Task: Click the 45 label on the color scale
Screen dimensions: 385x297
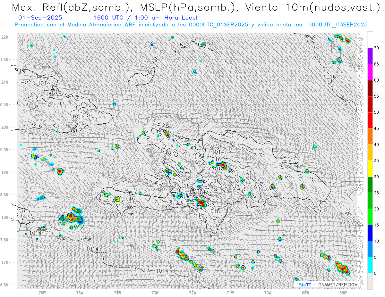Action: click(376, 128)
